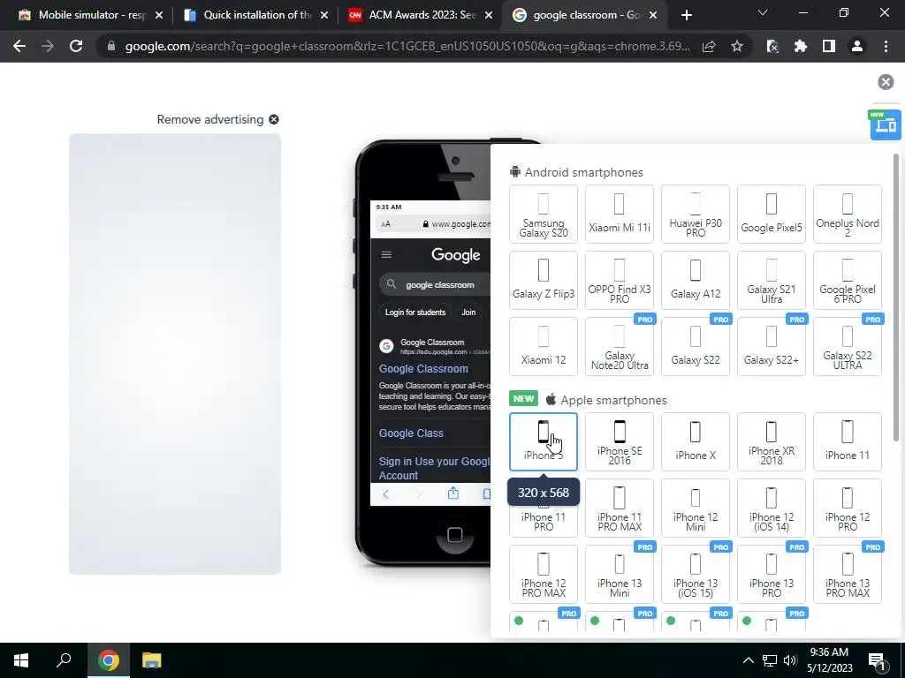The height and width of the screenshot is (678, 905).
Task: Select iPhone 12 PRO device
Action: pyautogui.click(x=848, y=508)
